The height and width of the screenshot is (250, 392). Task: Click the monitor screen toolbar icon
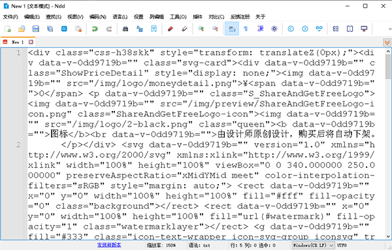pyautogui.click(x=364, y=29)
